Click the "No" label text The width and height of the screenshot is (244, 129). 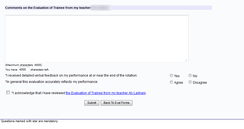[195, 76]
